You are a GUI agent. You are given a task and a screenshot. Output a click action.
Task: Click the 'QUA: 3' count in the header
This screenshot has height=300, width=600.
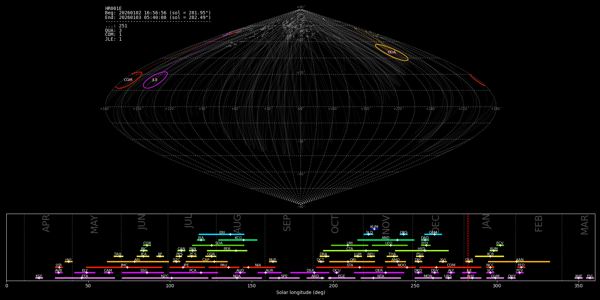113,30
